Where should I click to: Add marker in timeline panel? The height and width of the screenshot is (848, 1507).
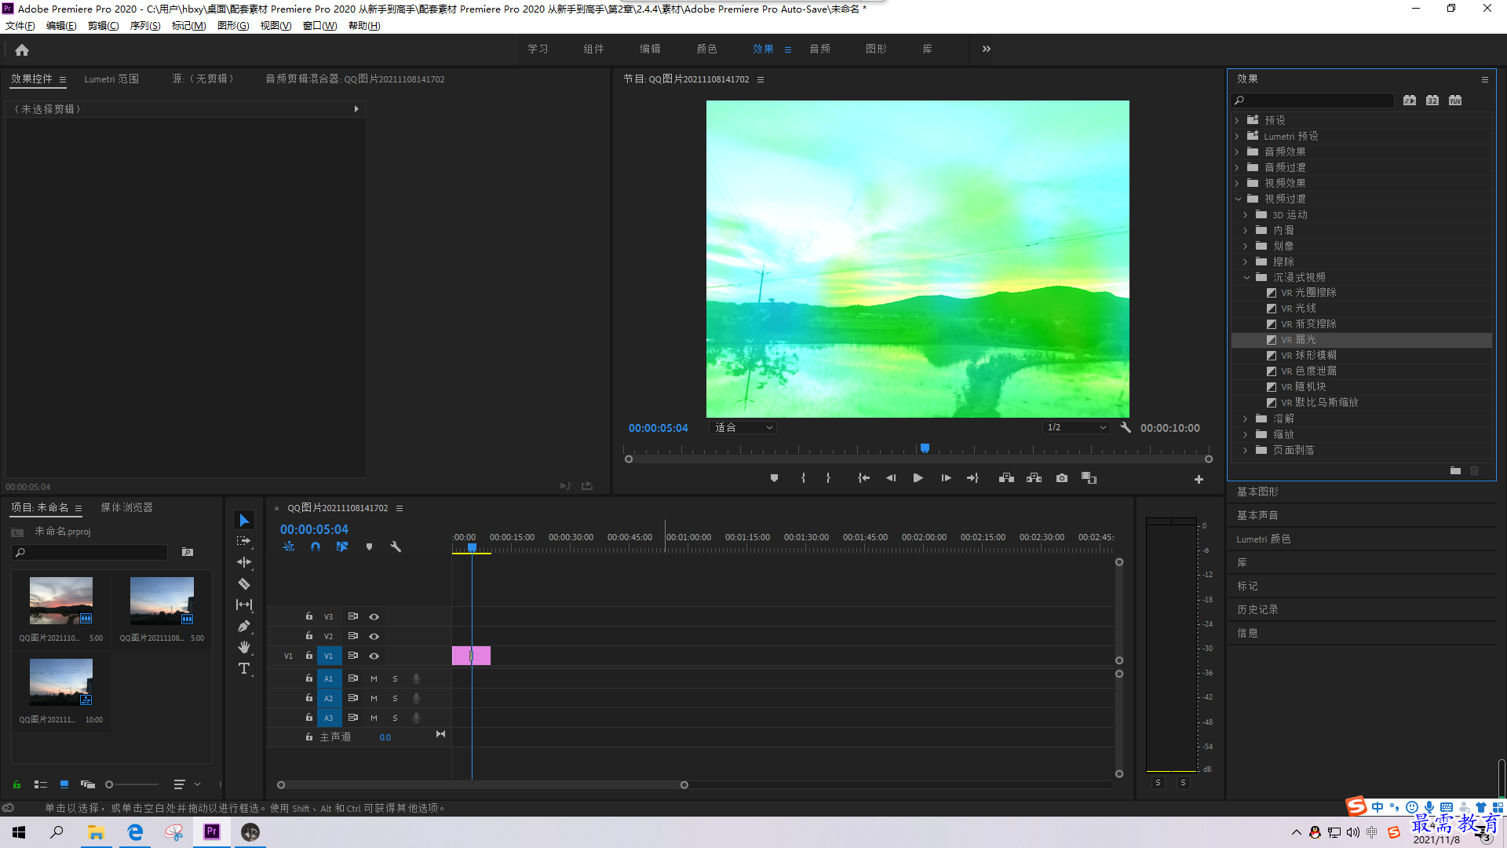[x=369, y=546]
